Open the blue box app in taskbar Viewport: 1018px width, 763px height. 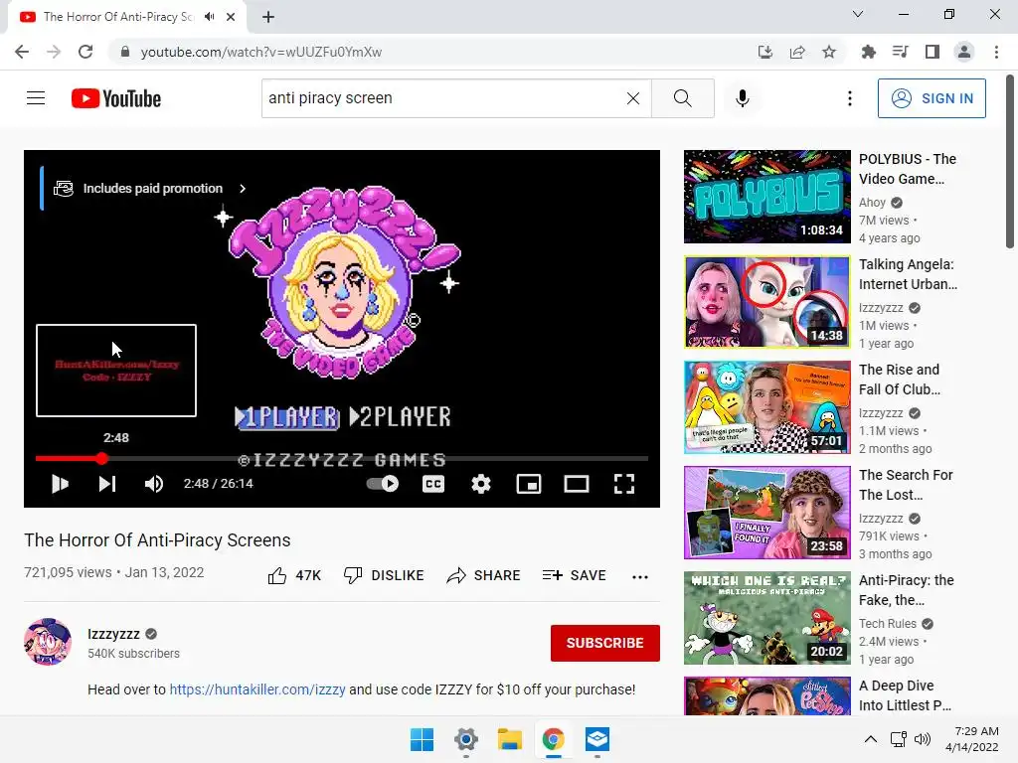tap(596, 739)
